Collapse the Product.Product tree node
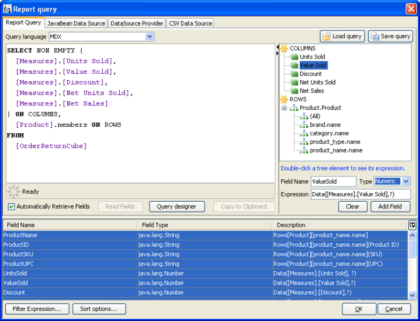This screenshot has width=420, height=321. pos(284,108)
